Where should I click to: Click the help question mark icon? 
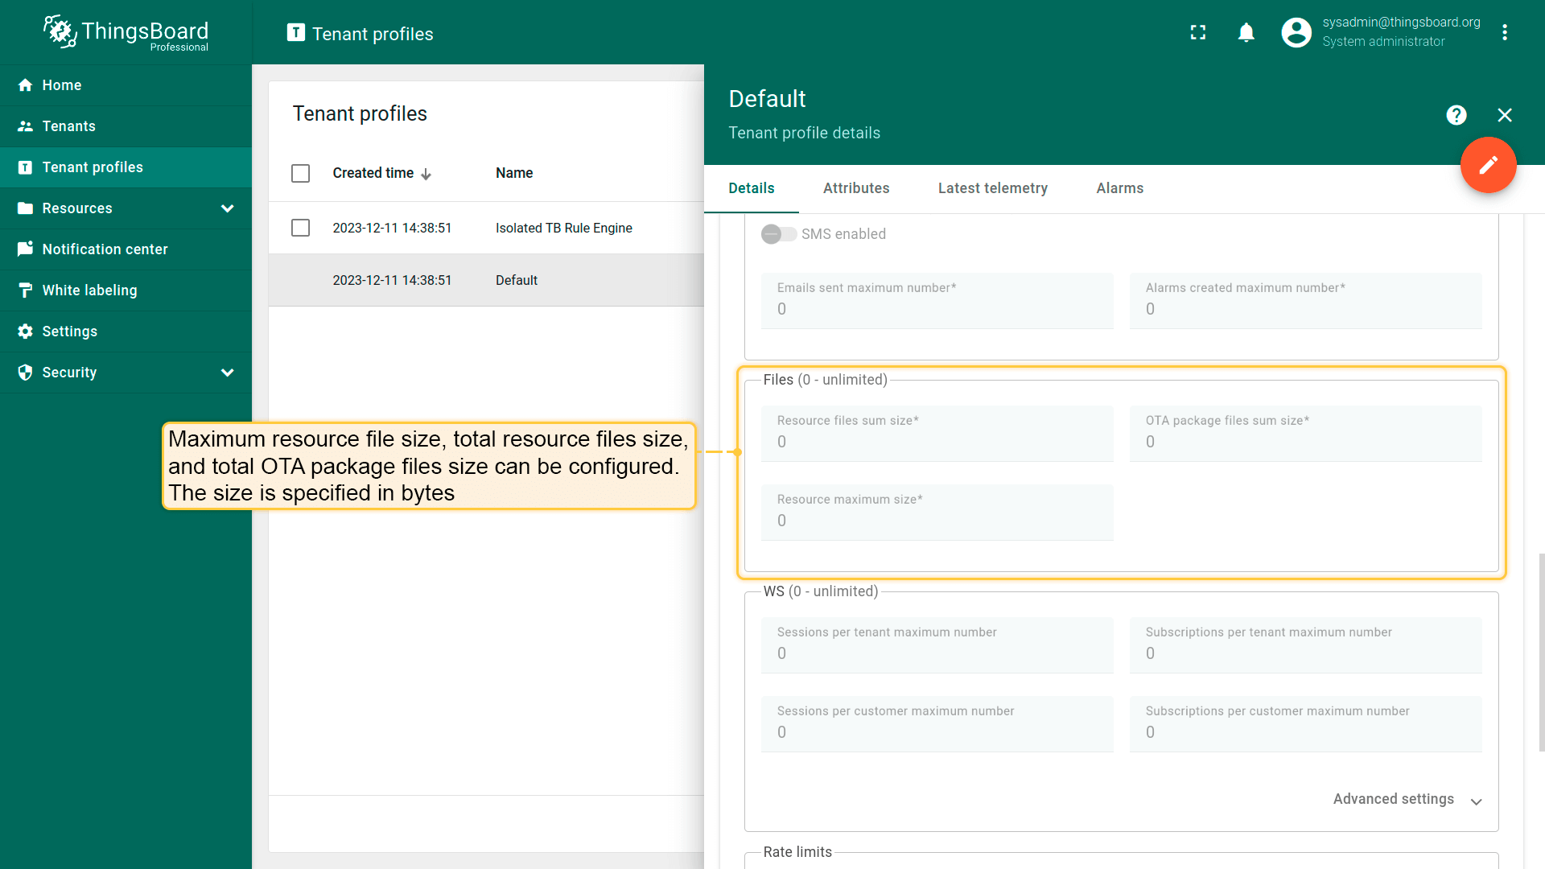point(1456,115)
